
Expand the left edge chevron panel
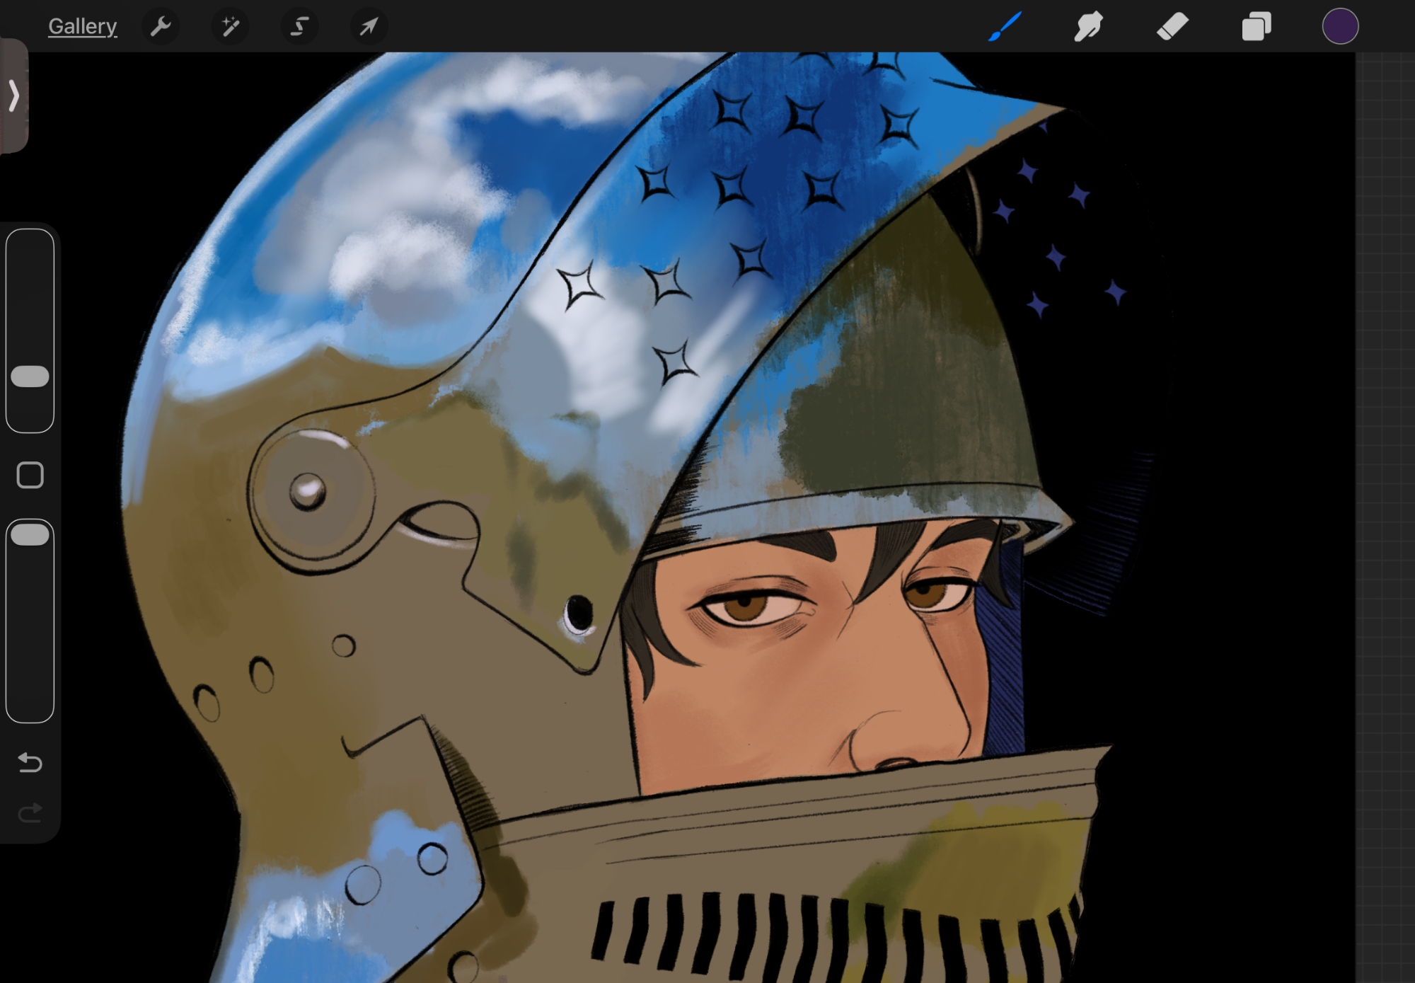pos(13,96)
